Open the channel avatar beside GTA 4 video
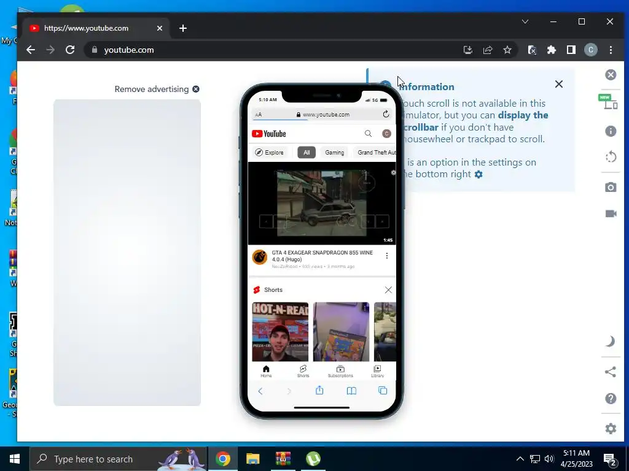 tap(260, 257)
